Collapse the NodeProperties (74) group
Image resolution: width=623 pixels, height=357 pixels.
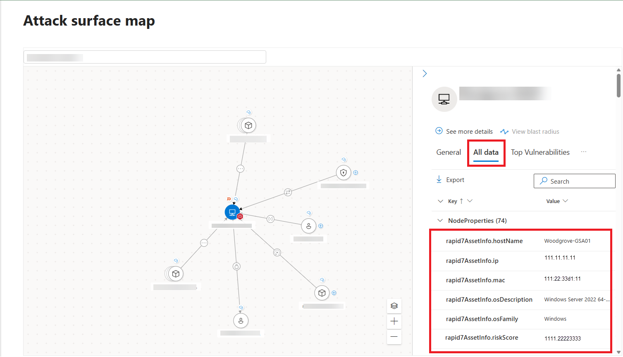point(440,221)
